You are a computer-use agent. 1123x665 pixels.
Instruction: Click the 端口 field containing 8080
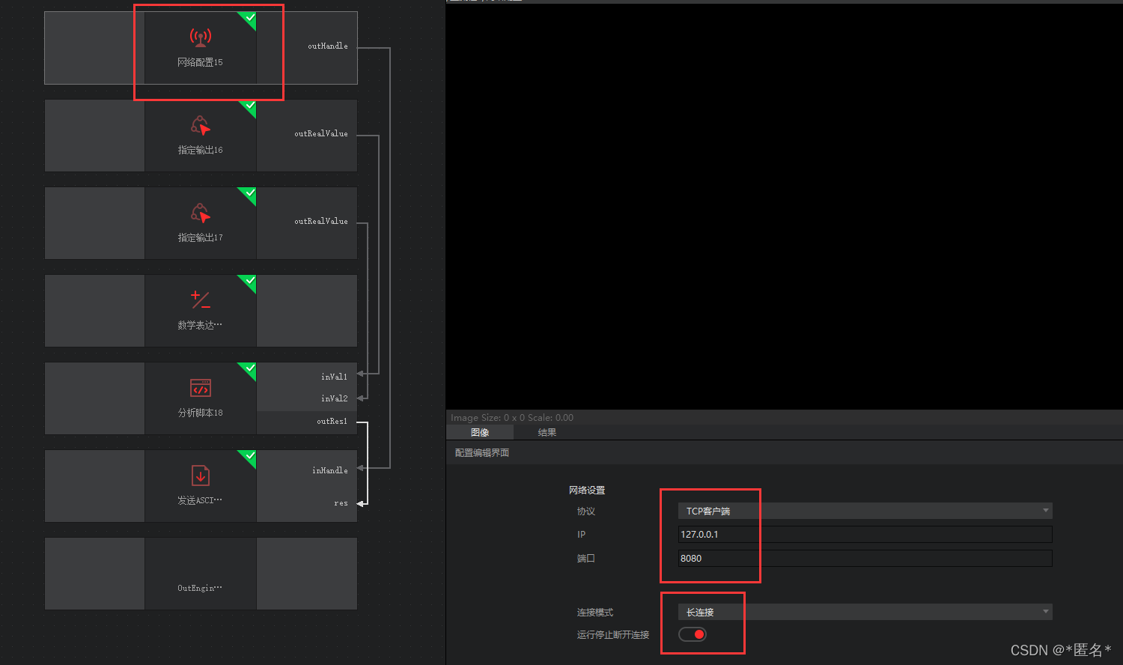coord(865,558)
